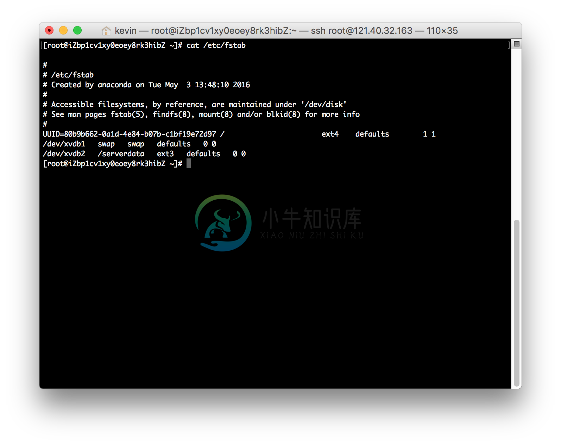
Task: Click the '1 1' dump/pass values
Action: pyautogui.click(x=429, y=134)
